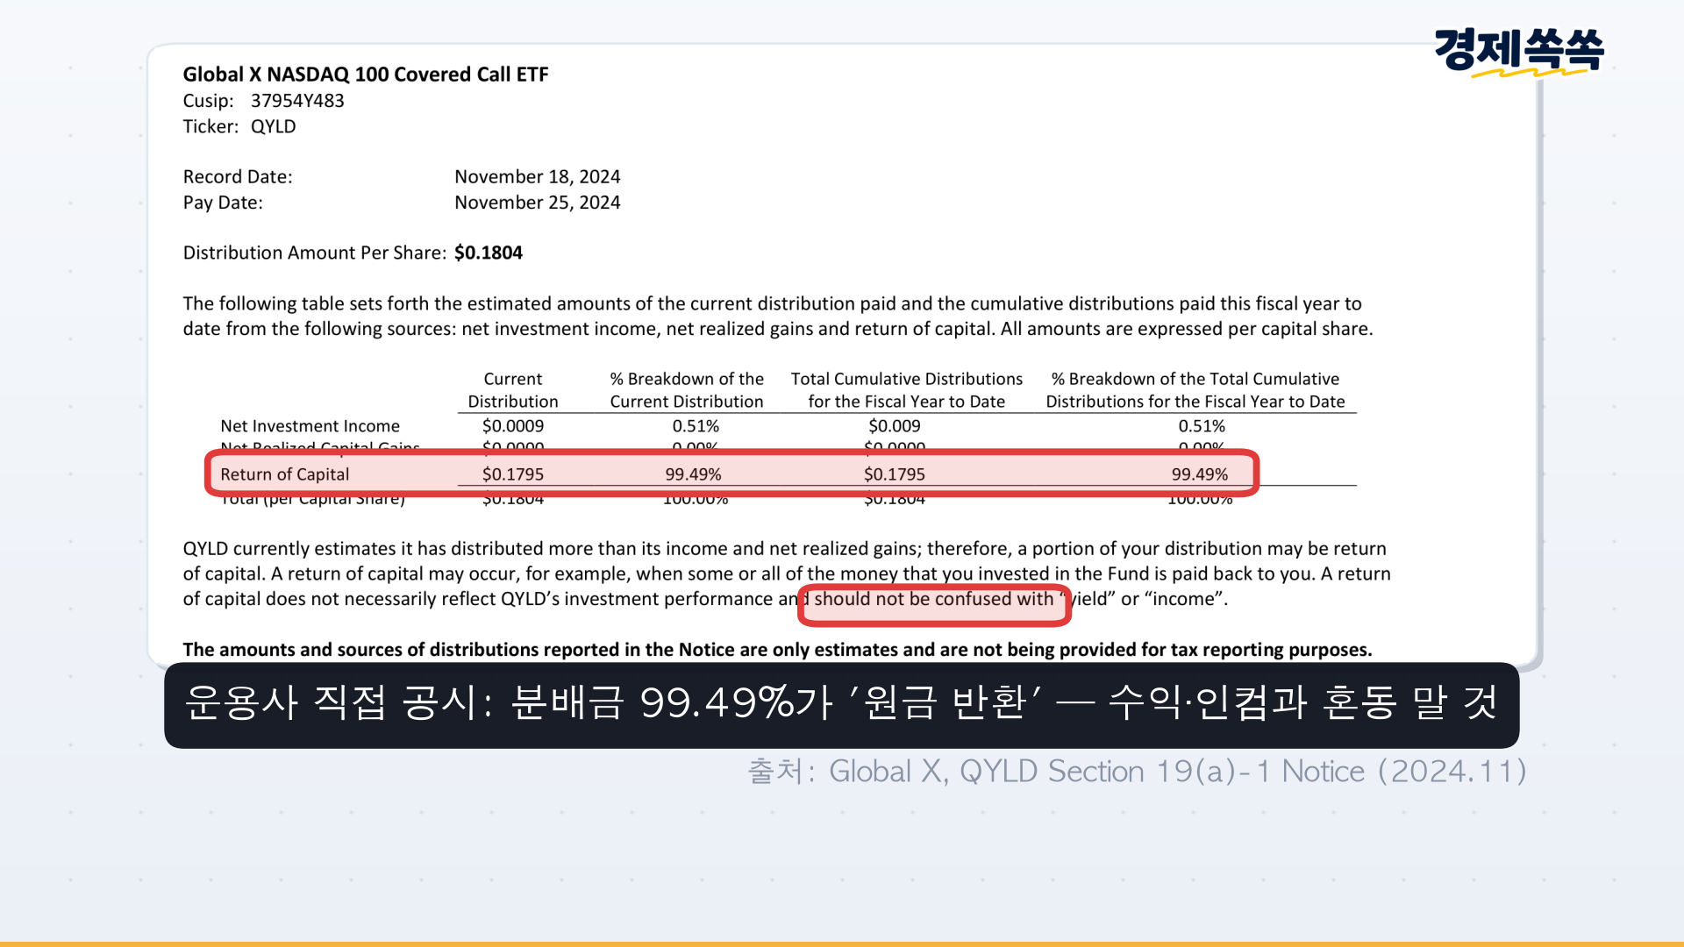Click the "Total Cumulative Distributions for the Fiscal Year to Date" header

(907, 390)
